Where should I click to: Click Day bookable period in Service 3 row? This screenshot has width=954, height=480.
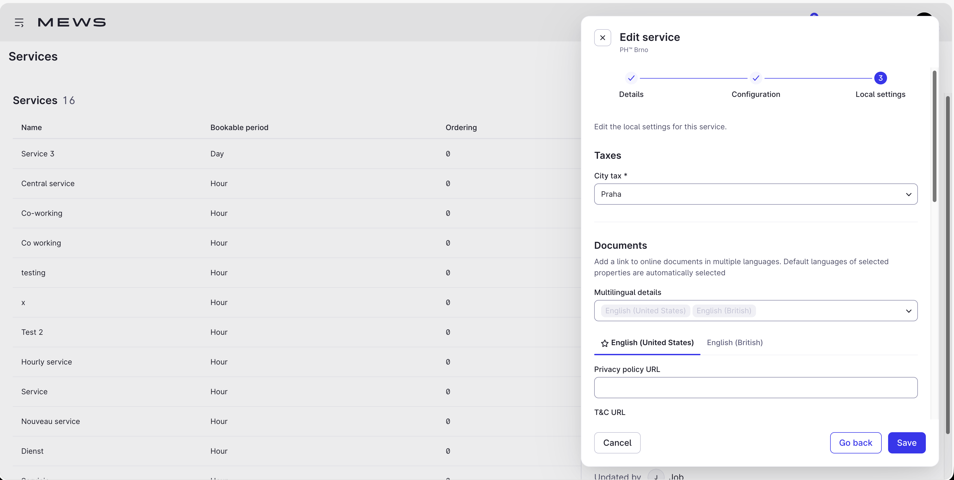[217, 154]
